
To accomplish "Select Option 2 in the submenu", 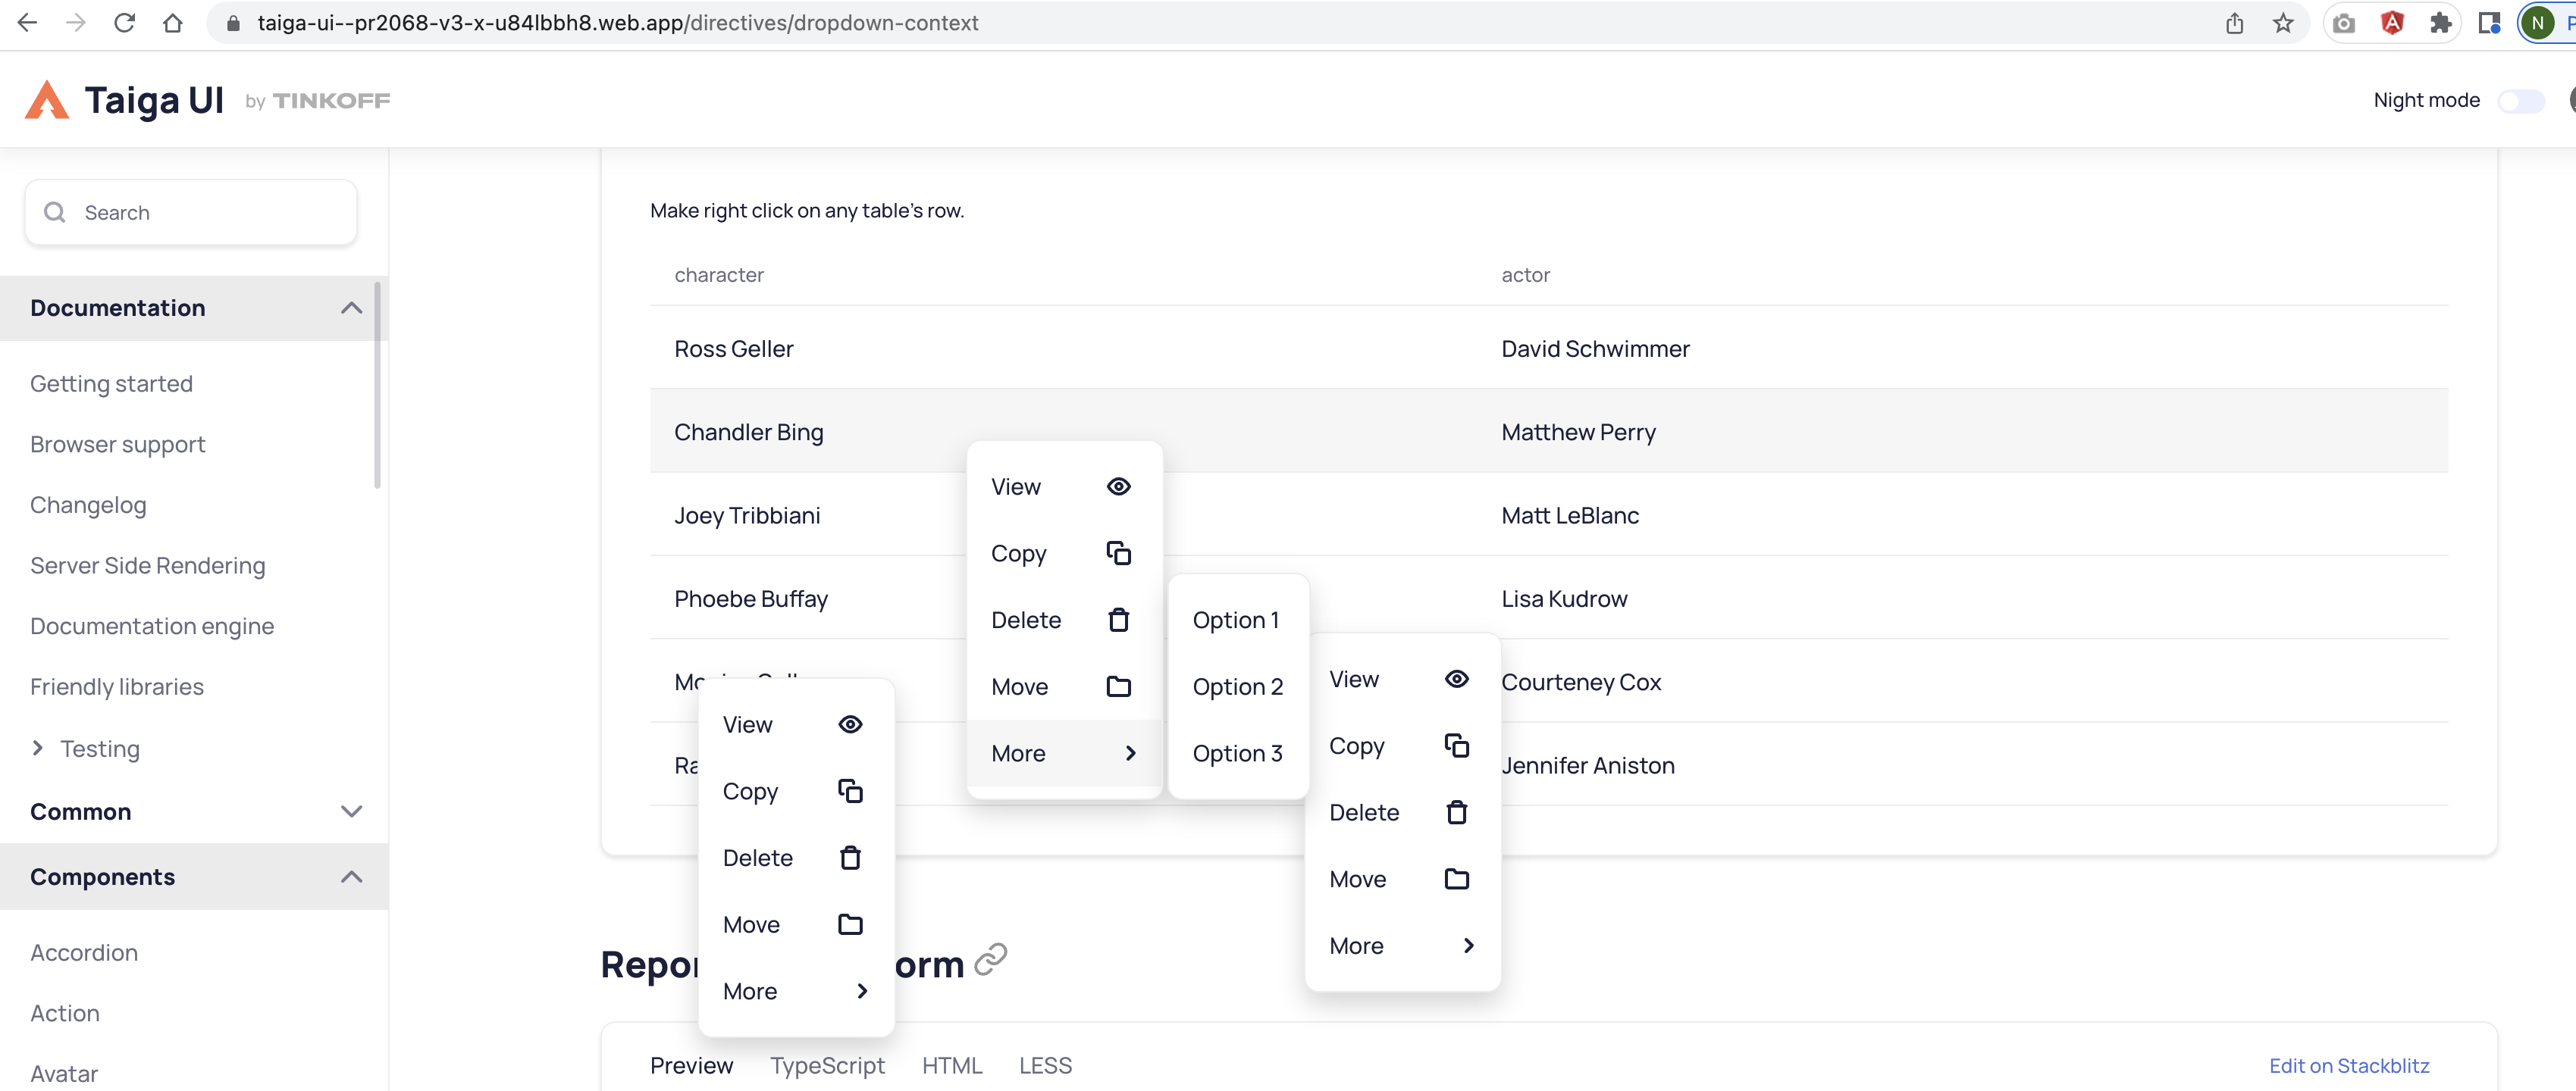I will coord(1237,687).
